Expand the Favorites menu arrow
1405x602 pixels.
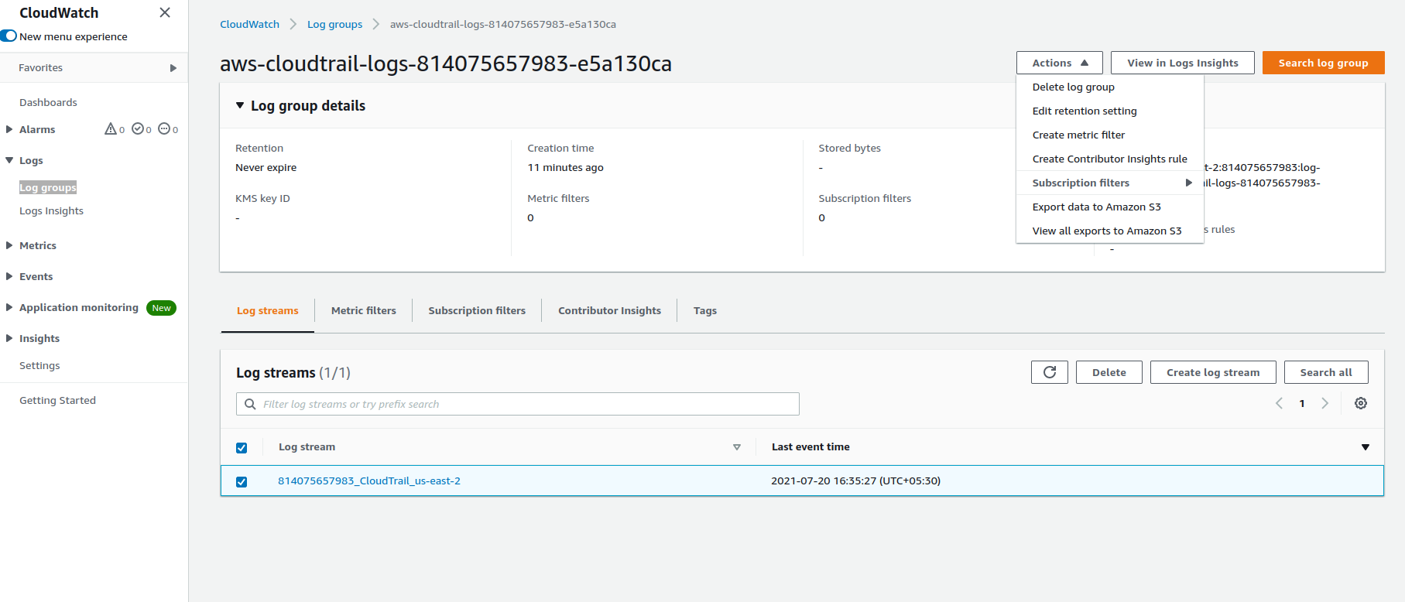[x=173, y=68]
